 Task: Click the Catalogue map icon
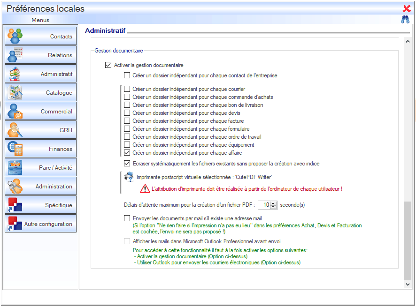15,92
